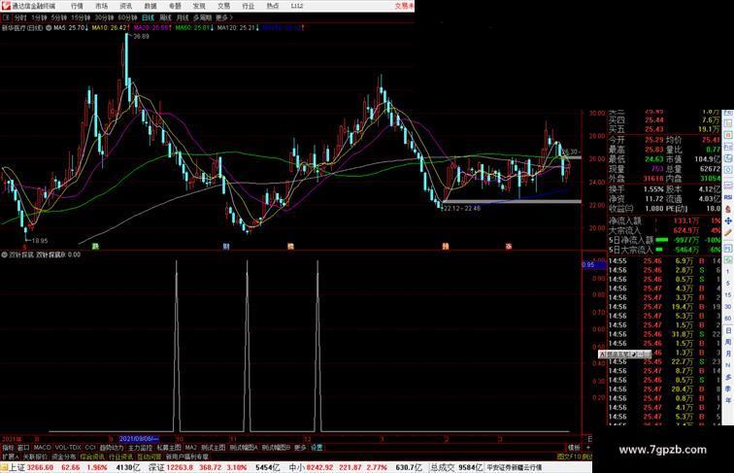Open the 窗口 tab

(23, 448)
